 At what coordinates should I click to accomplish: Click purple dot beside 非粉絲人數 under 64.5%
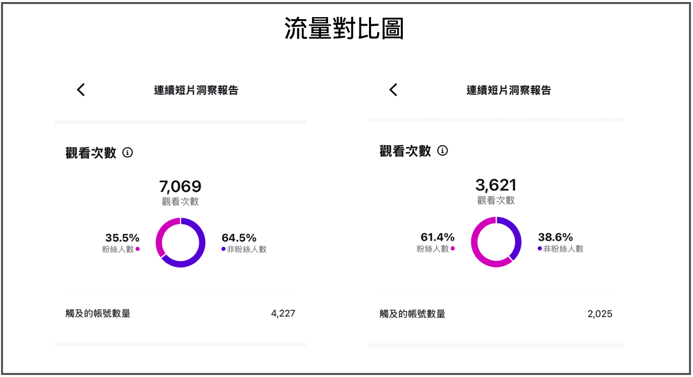[224, 249]
